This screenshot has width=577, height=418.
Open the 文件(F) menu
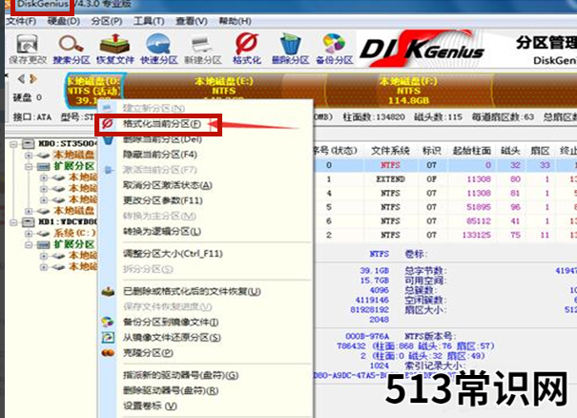click(21, 21)
